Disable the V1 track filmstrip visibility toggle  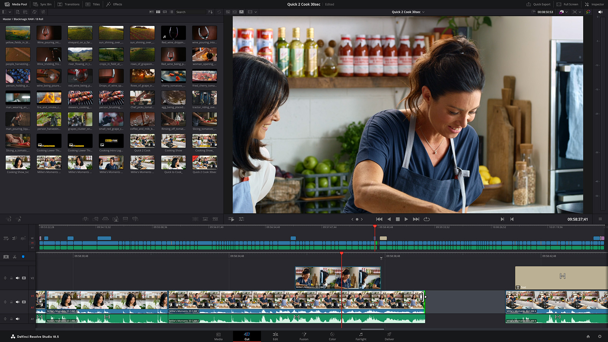point(24,302)
